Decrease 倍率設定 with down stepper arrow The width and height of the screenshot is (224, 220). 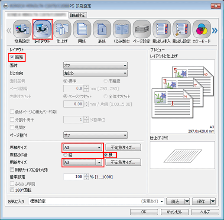[x=86, y=178]
